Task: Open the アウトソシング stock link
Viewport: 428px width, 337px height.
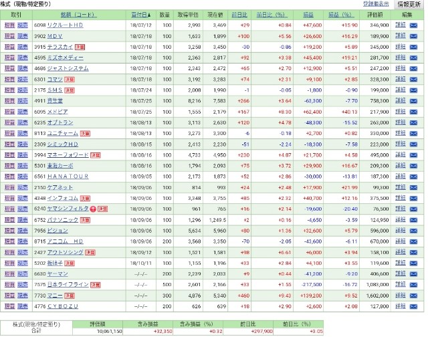Action: tap(66, 252)
